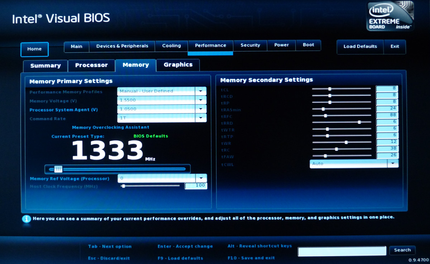Click the memory frequency slider handle
Image resolution: width=430 pixels, height=264 pixels.
(x=58, y=169)
